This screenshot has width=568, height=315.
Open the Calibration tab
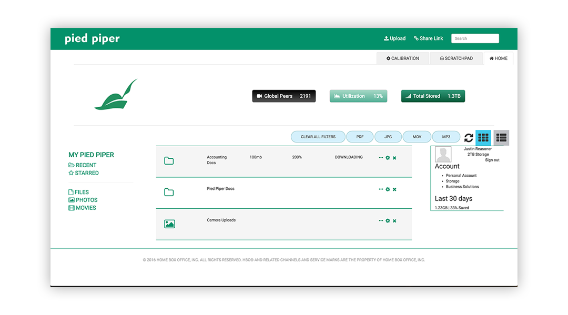[402, 58]
